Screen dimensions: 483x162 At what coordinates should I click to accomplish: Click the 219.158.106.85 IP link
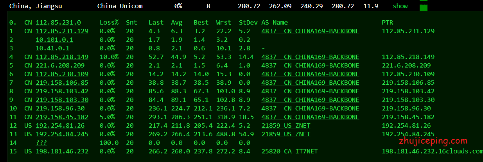[x=62, y=83]
